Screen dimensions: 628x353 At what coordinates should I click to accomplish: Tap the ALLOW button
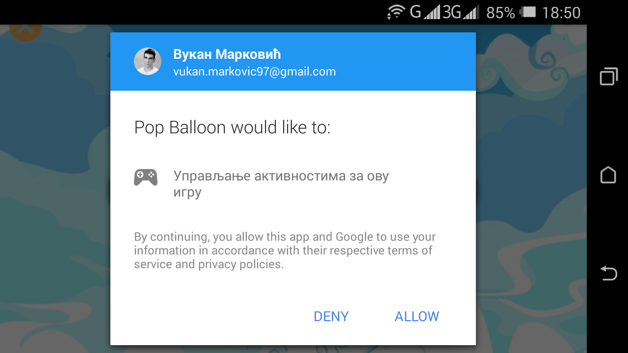coord(417,316)
